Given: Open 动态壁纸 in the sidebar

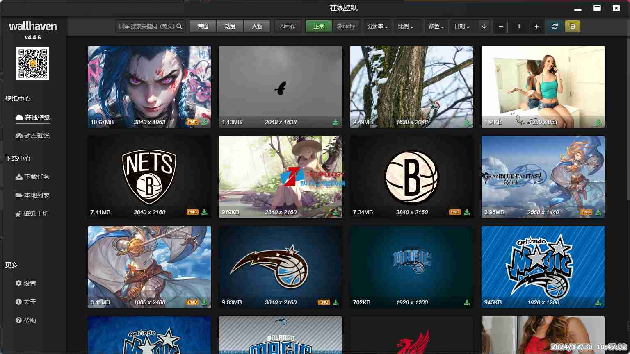Looking at the screenshot, I should 33,136.
